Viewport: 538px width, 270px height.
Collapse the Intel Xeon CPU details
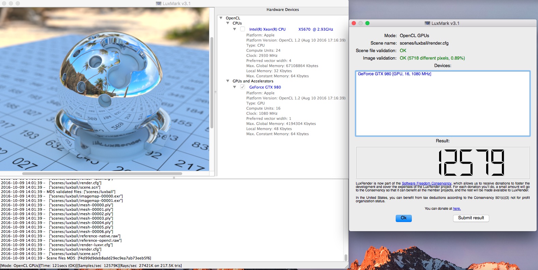pos(235,29)
